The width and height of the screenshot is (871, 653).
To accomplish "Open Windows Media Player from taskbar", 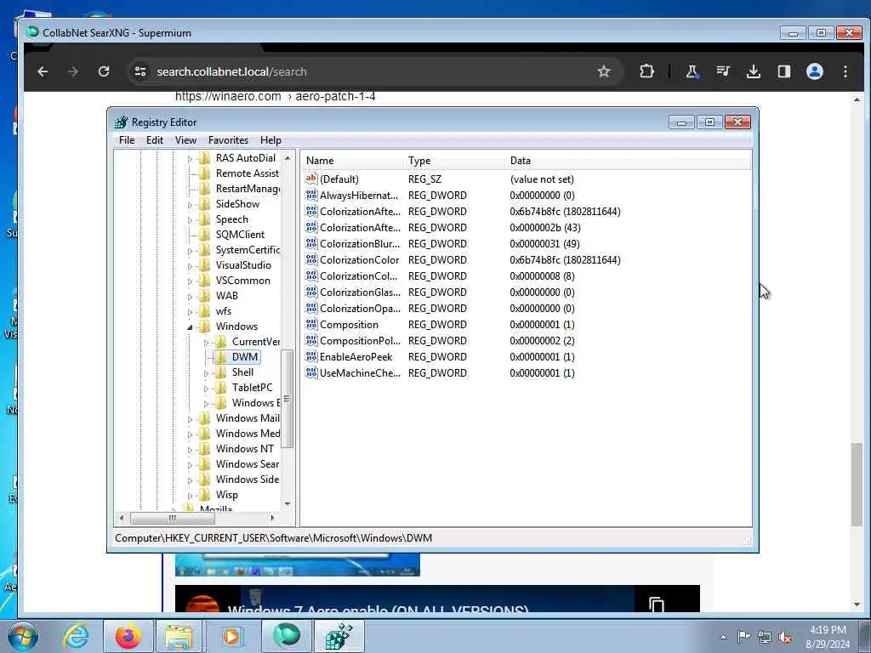I will click(x=231, y=636).
